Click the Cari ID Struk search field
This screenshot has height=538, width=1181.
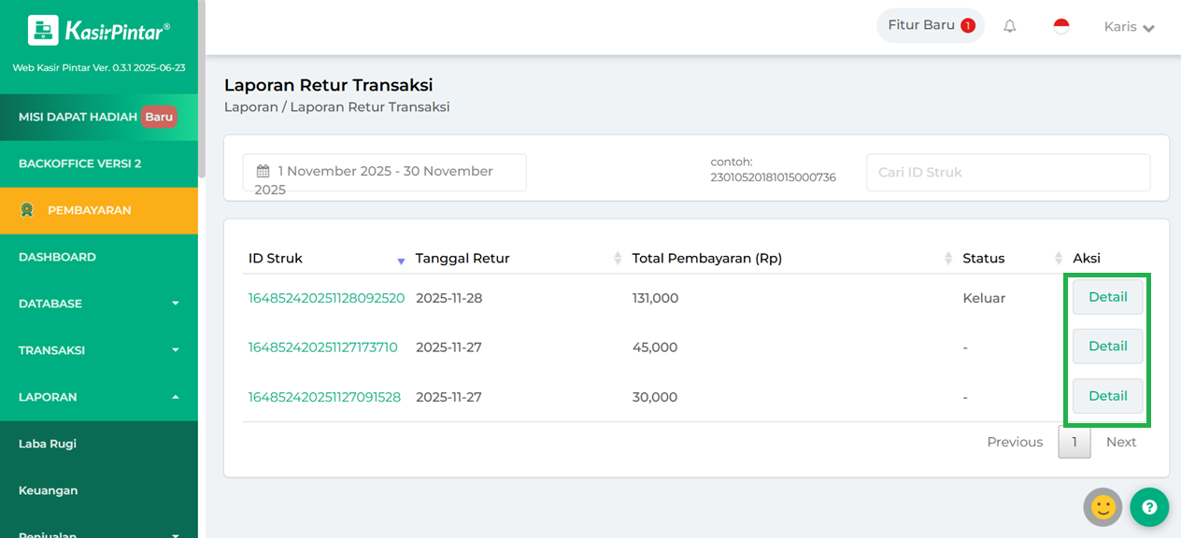pos(1007,172)
